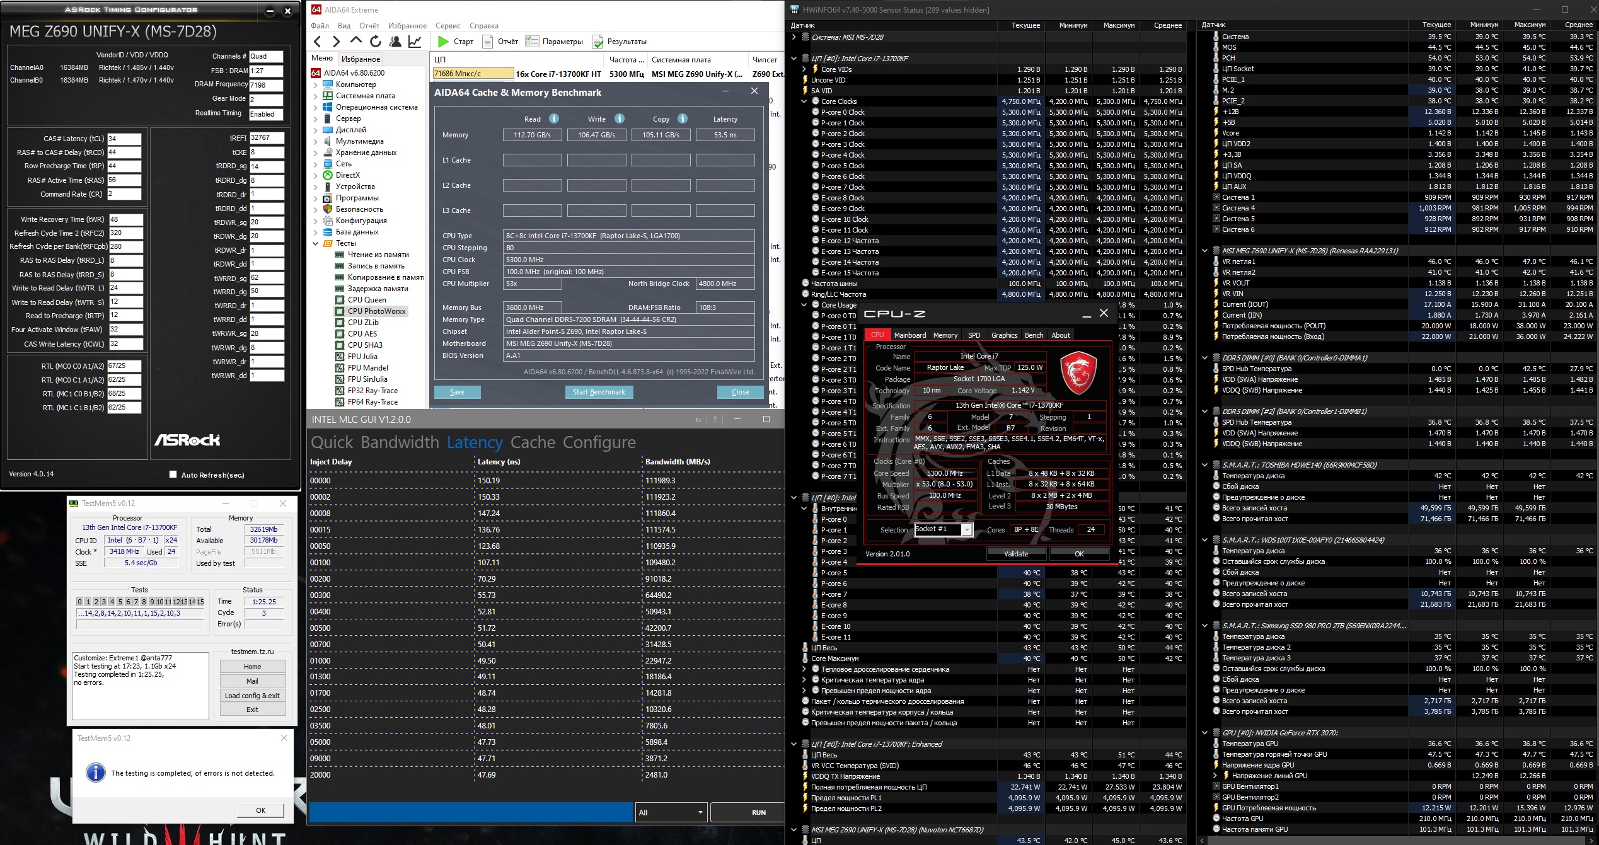Click the CPU PhotoWorxx test icon

click(x=340, y=311)
